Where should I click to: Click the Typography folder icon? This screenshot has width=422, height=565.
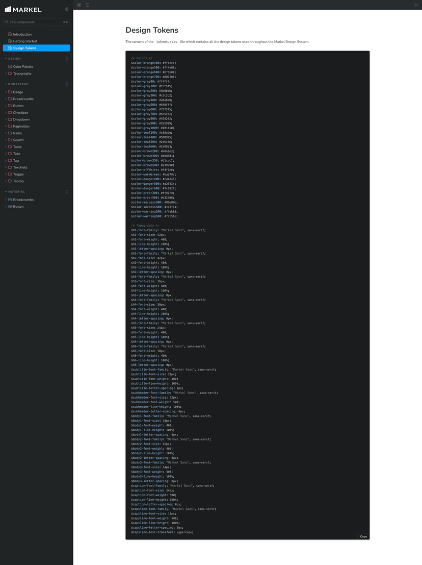pos(10,73)
